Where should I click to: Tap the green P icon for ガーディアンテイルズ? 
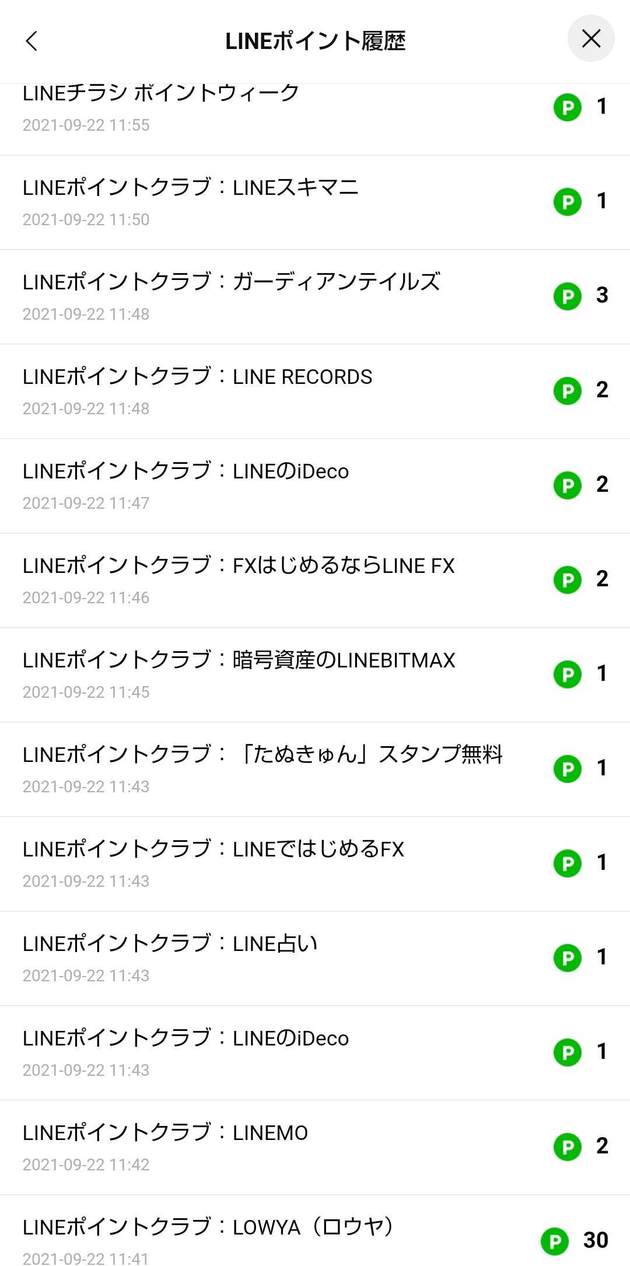click(568, 296)
